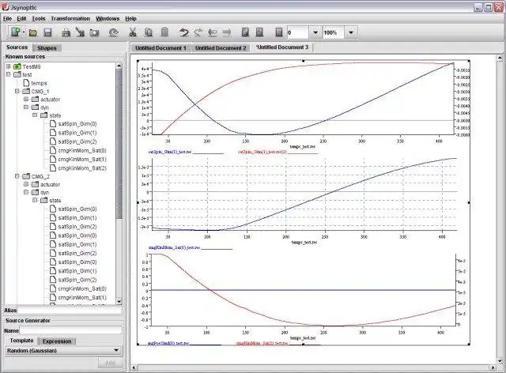The image size is (506, 373).
Task: Click the New document toolbar icon
Action: (x=16, y=32)
